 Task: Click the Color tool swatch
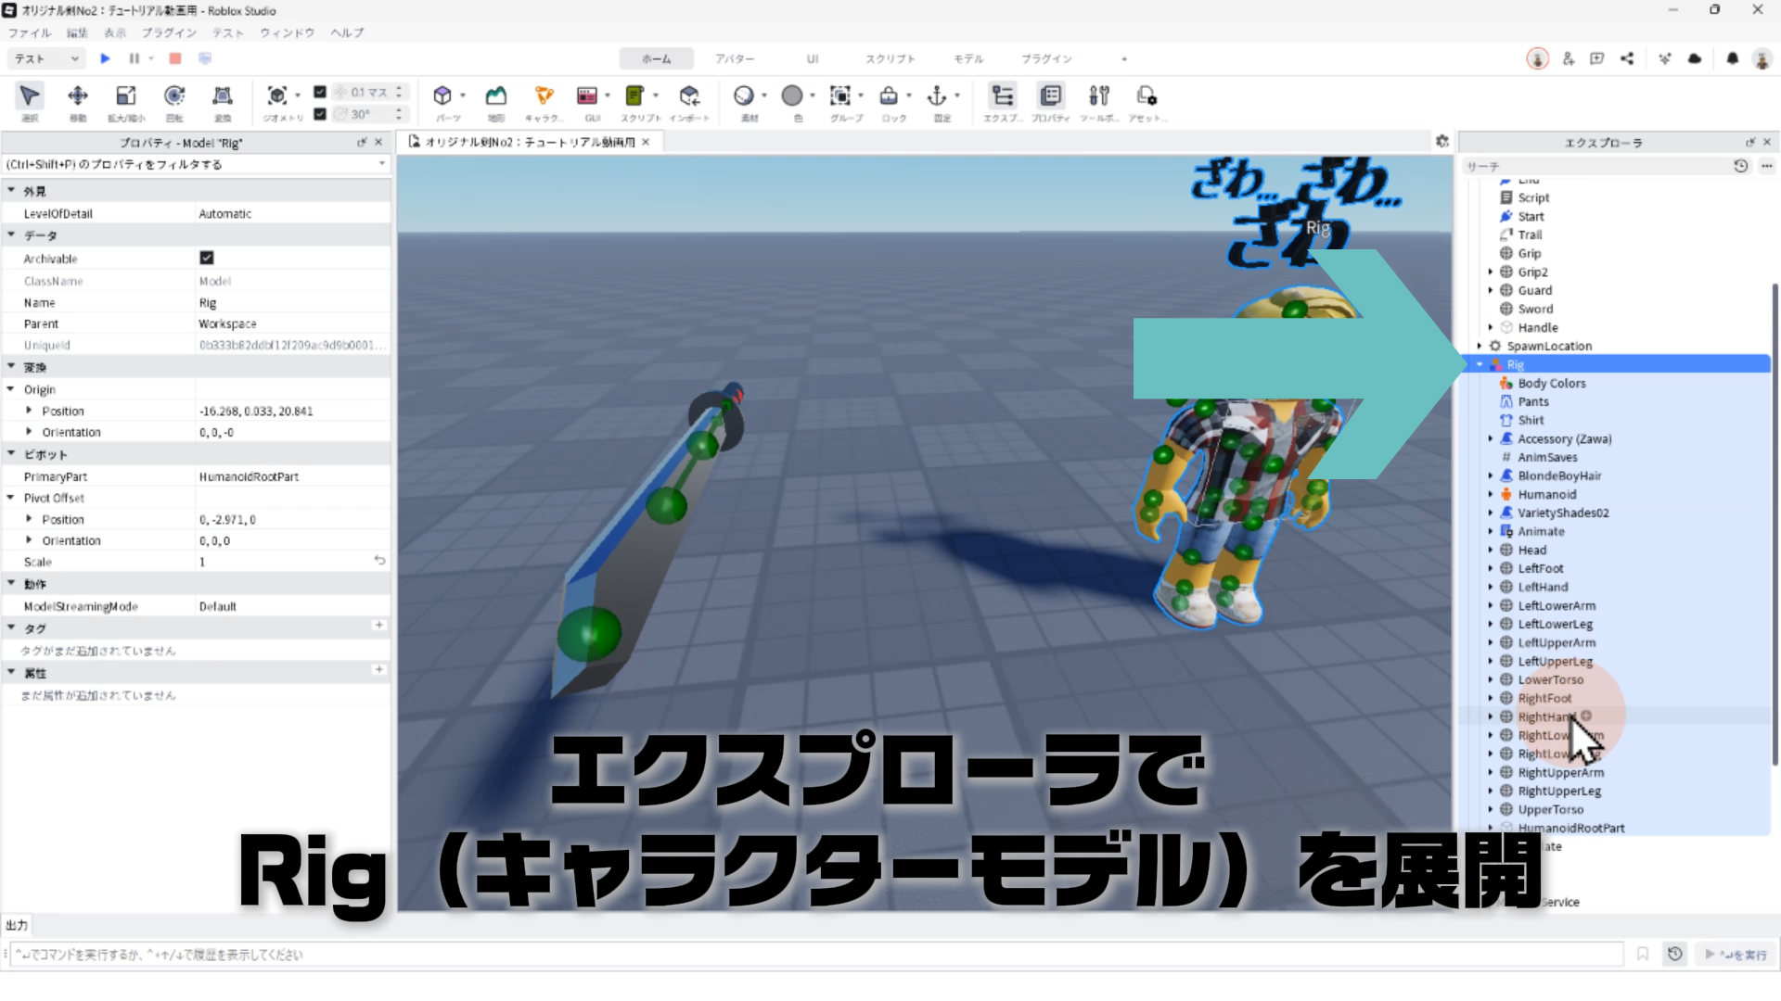pos(791,95)
